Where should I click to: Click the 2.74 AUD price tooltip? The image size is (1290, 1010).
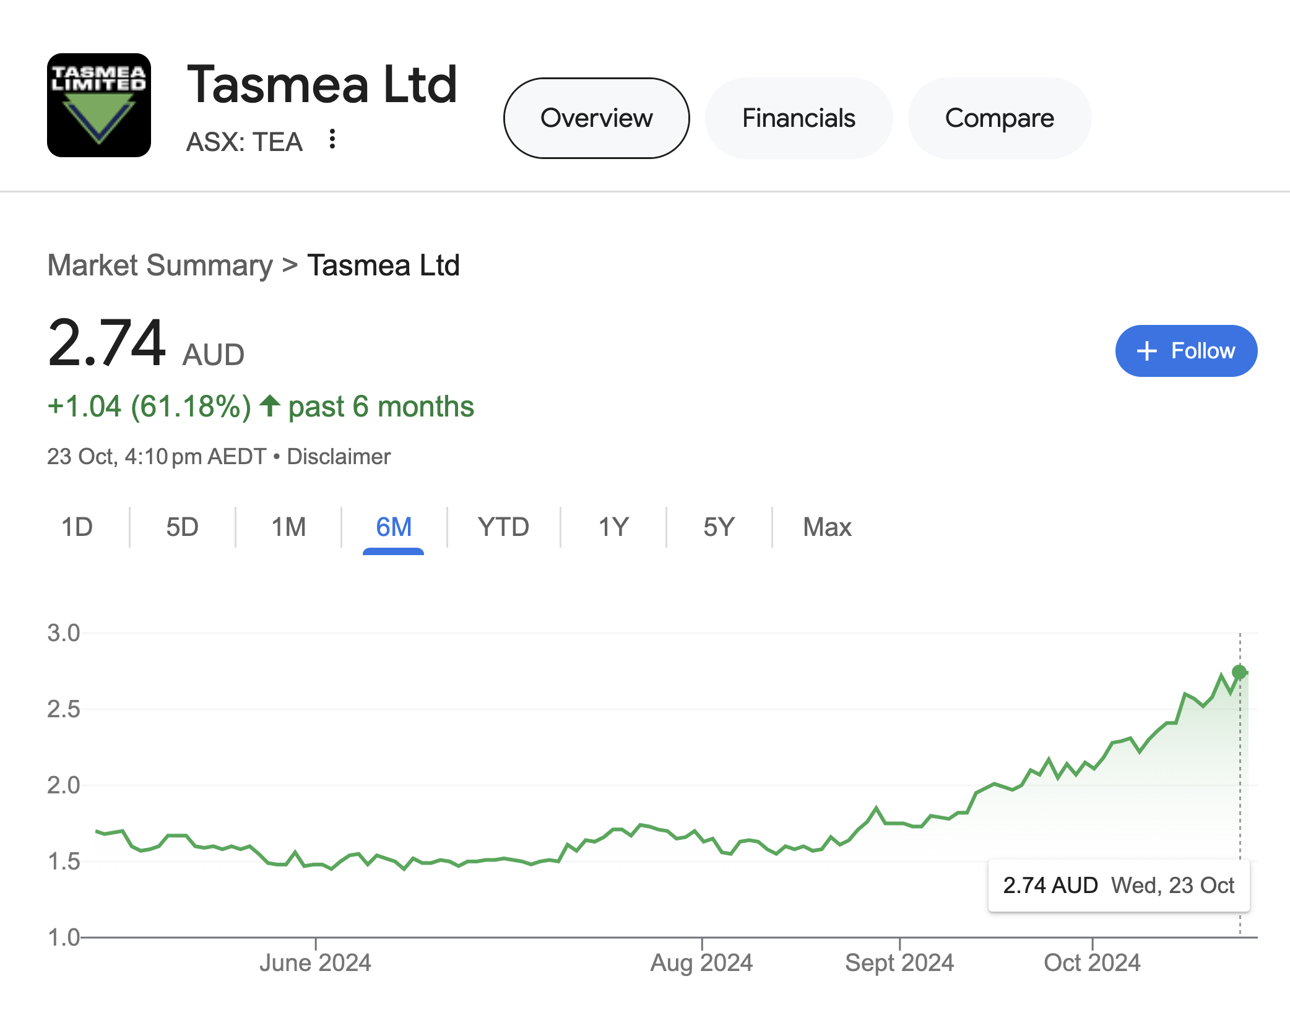[1119, 886]
